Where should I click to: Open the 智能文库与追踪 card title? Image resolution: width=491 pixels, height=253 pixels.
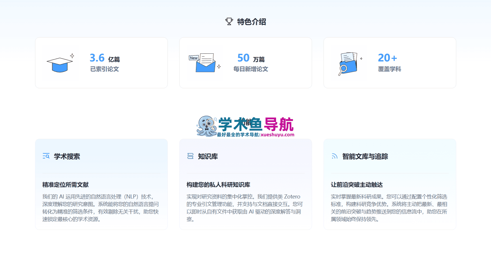tap(365, 156)
